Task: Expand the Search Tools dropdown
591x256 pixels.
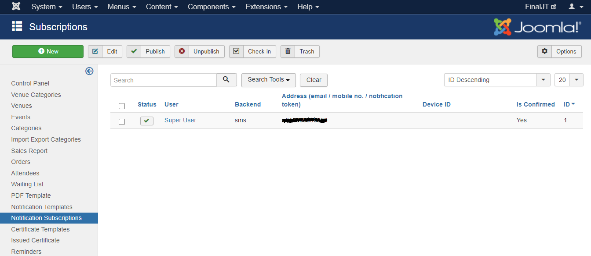Action: click(268, 80)
